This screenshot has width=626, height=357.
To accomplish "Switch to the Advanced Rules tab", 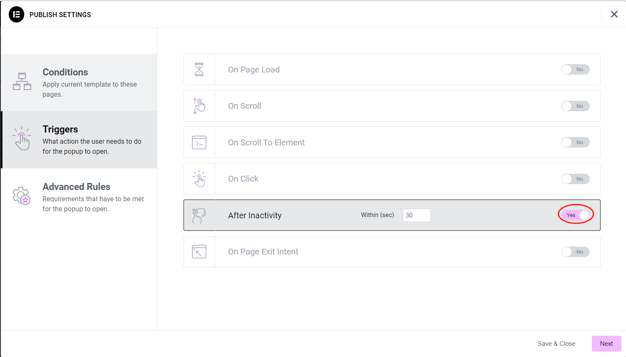I will 79,197.
